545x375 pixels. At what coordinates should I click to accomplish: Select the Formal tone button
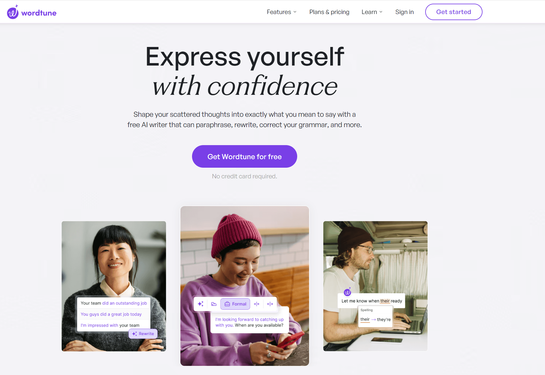(235, 304)
